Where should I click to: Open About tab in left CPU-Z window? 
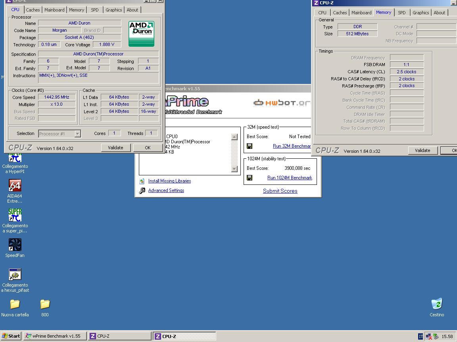(132, 10)
